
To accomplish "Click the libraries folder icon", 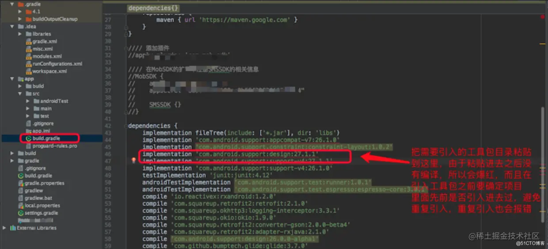I will pyautogui.click(x=28, y=34).
